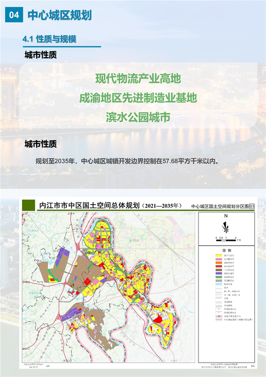Click the "N" letter above compass
Image resolution: width=266 pixels, height=377 pixels.
click(x=226, y=216)
